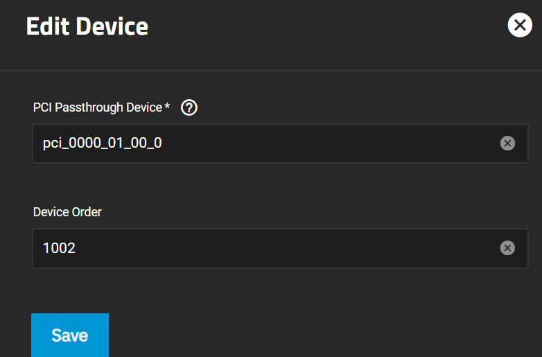This screenshot has width=542, height=357.
Task: Click the pci_0000_01_00_0 text value
Action: [103, 143]
